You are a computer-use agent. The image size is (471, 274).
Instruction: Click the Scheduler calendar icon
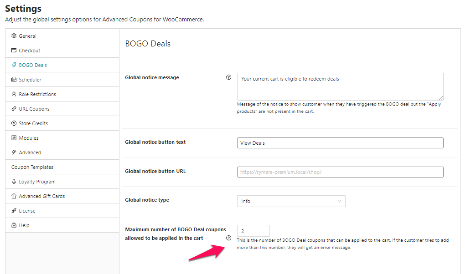pos(14,80)
